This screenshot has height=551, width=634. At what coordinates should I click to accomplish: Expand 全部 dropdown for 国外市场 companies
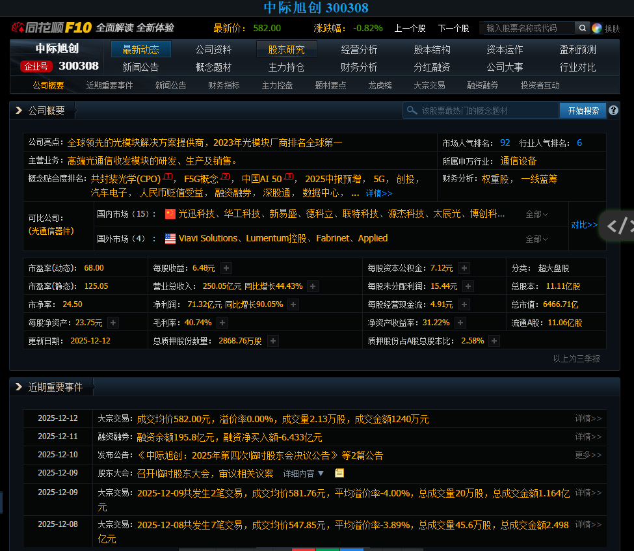coord(536,239)
